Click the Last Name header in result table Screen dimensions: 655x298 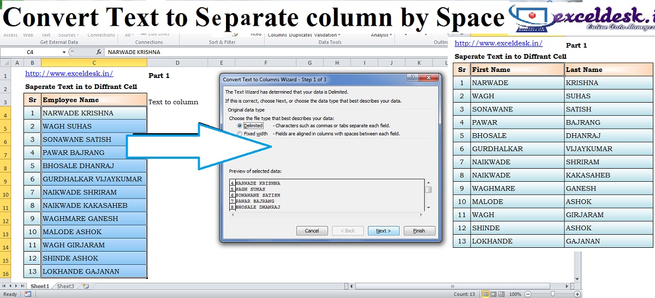pyautogui.click(x=609, y=69)
